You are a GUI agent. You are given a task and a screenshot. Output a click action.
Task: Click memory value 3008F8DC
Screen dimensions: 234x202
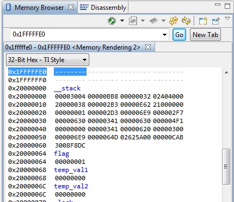coord(70,145)
